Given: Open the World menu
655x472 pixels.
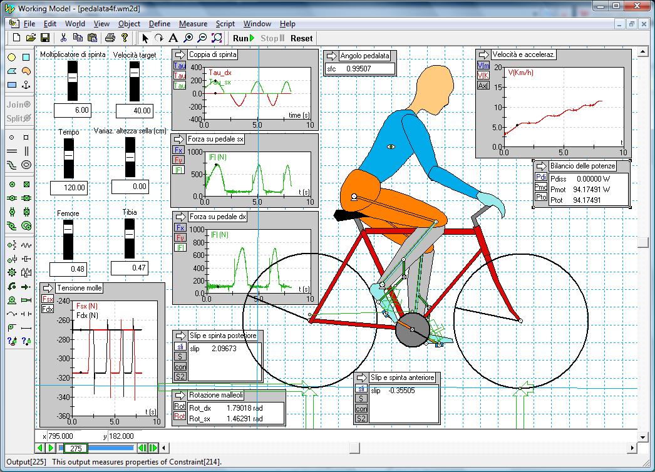Looking at the screenshot, I should [75, 24].
